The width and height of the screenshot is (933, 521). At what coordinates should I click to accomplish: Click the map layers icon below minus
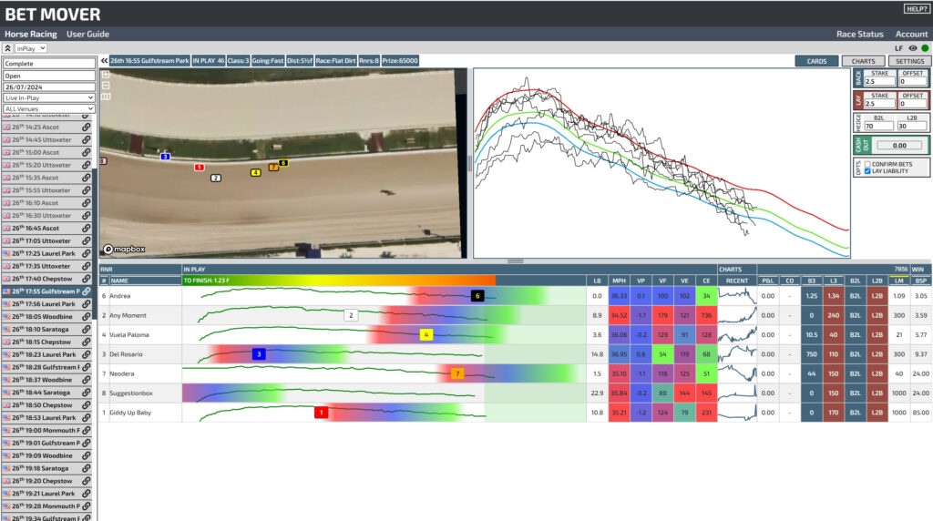tap(106, 97)
